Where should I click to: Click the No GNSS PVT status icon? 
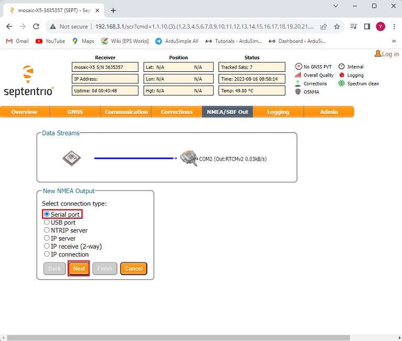click(299, 67)
